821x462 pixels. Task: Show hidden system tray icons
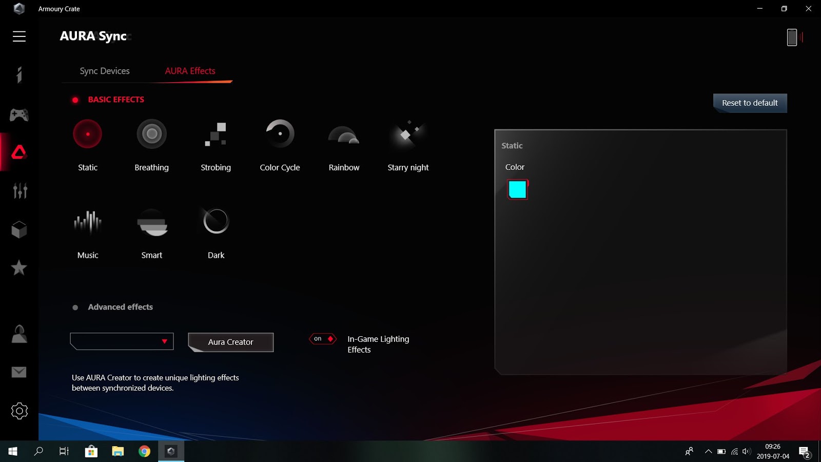pos(708,452)
